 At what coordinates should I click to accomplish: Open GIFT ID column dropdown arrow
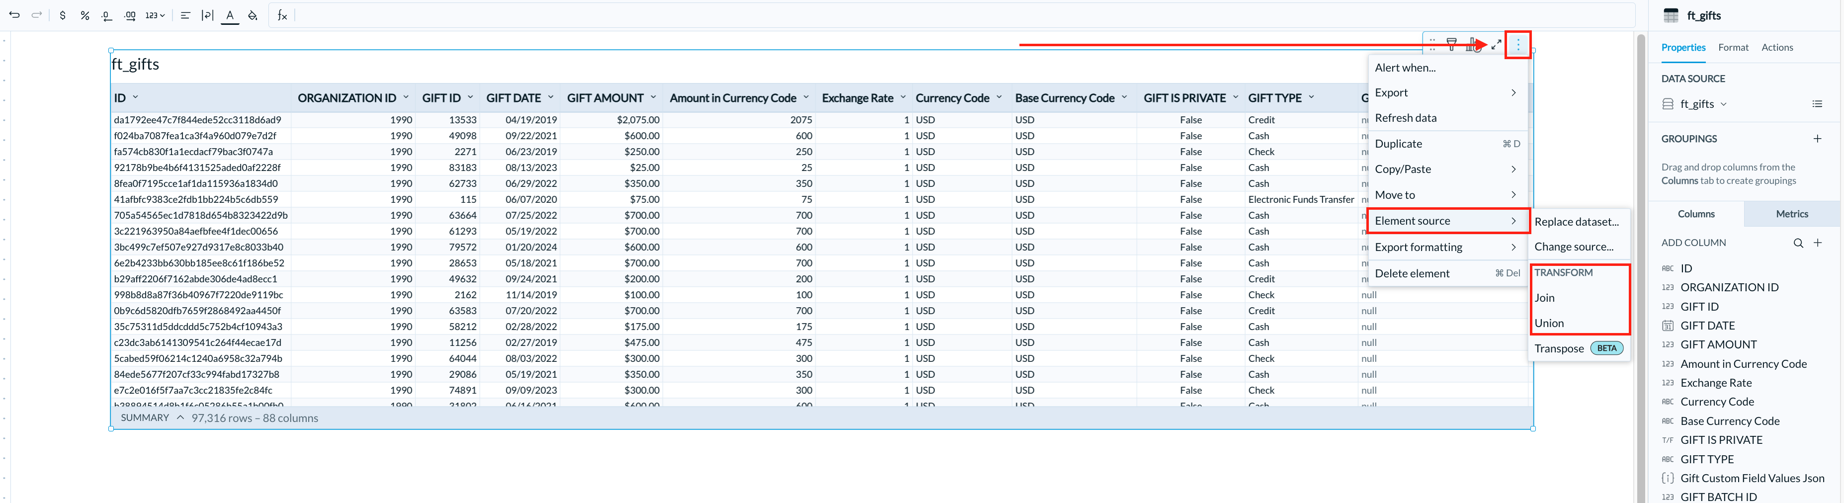[470, 97]
